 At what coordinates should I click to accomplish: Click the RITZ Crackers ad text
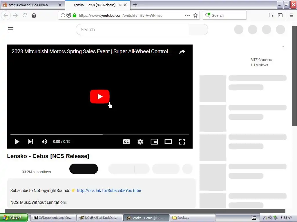[x=261, y=60]
